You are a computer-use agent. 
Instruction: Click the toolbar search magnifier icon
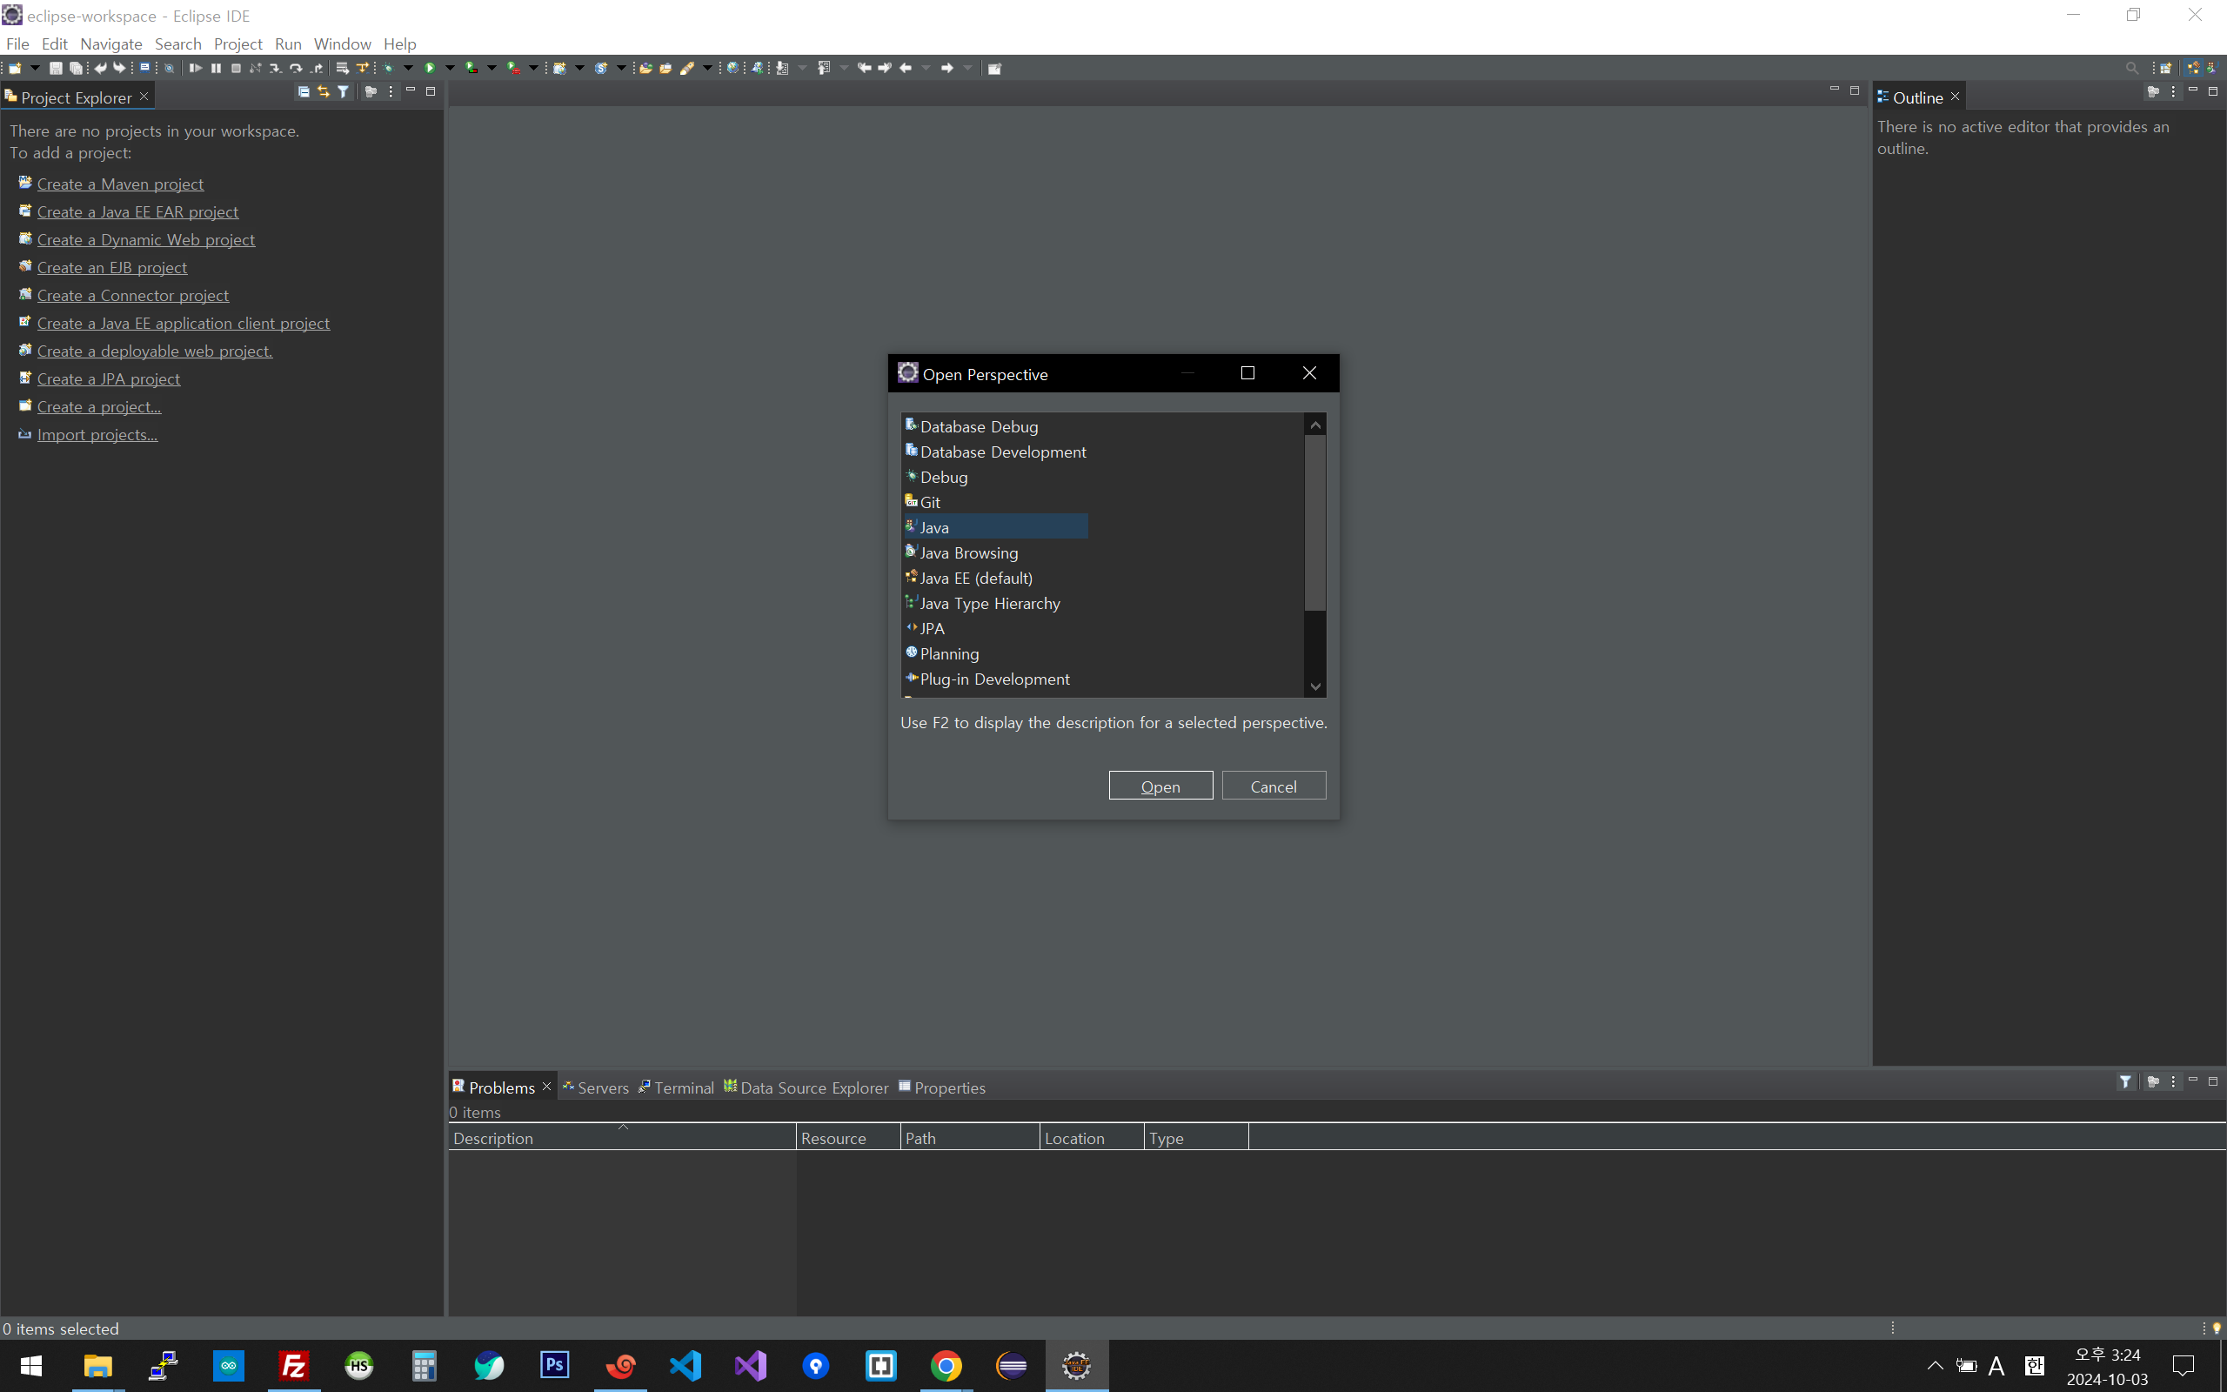(2131, 68)
